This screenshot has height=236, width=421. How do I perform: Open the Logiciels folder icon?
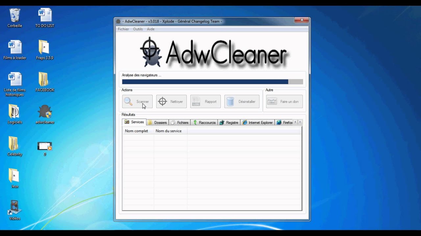15,114
